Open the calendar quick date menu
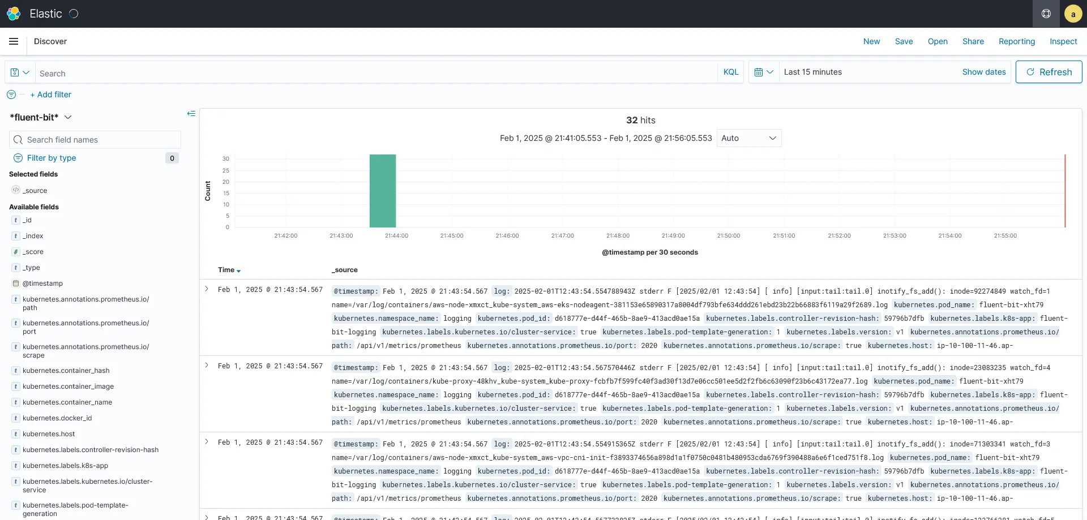 (764, 72)
